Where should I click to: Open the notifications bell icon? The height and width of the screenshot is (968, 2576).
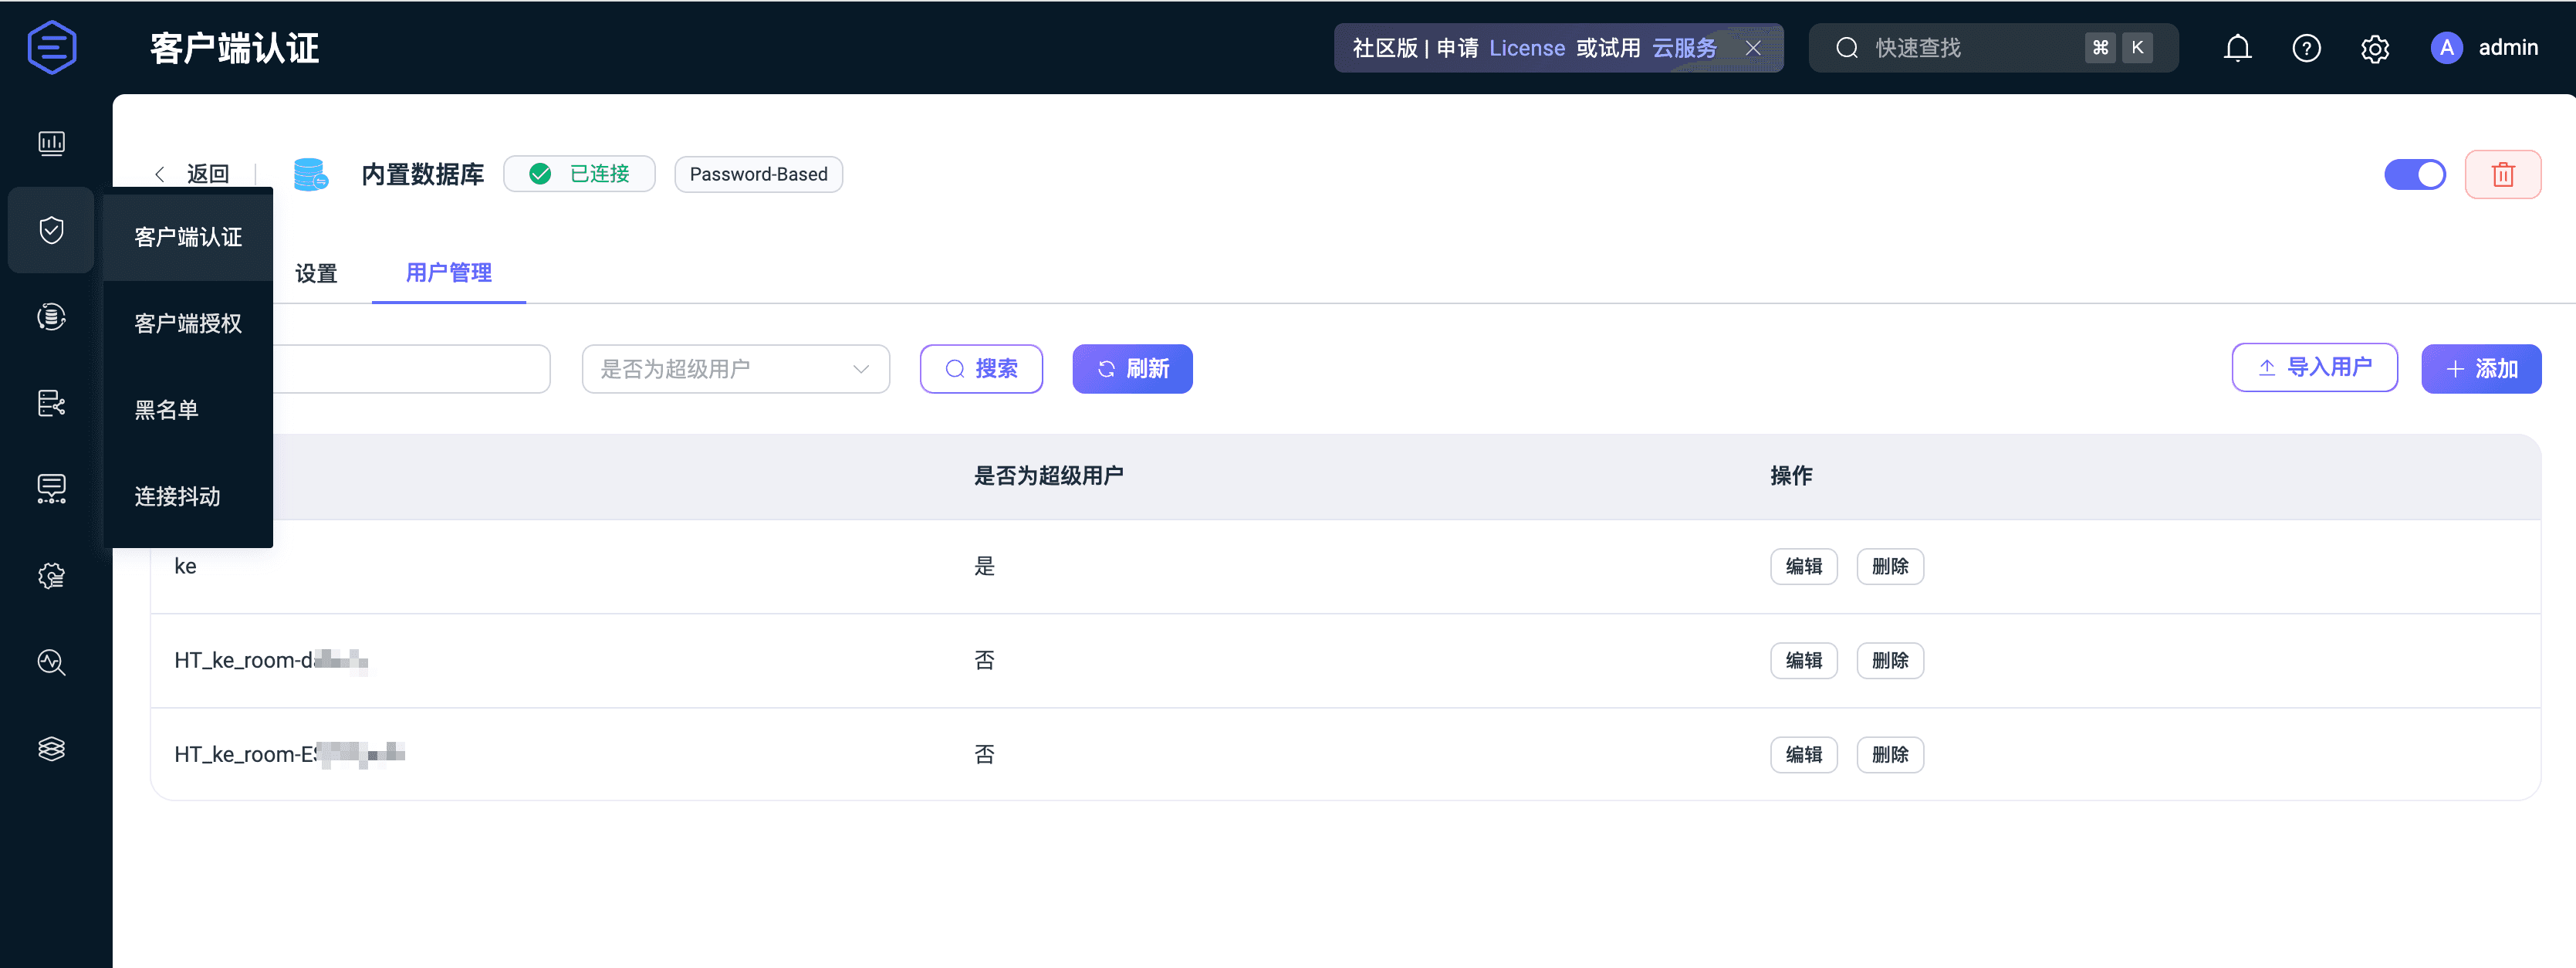pos(2237,48)
